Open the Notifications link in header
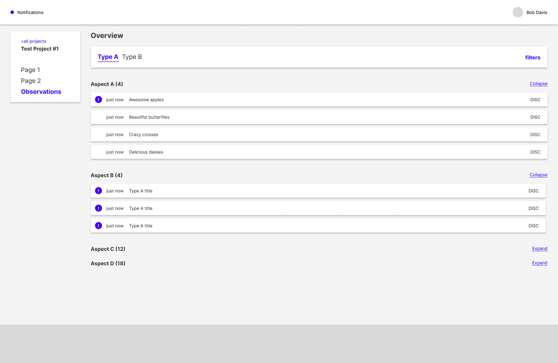The image size is (558, 363). point(30,12)
